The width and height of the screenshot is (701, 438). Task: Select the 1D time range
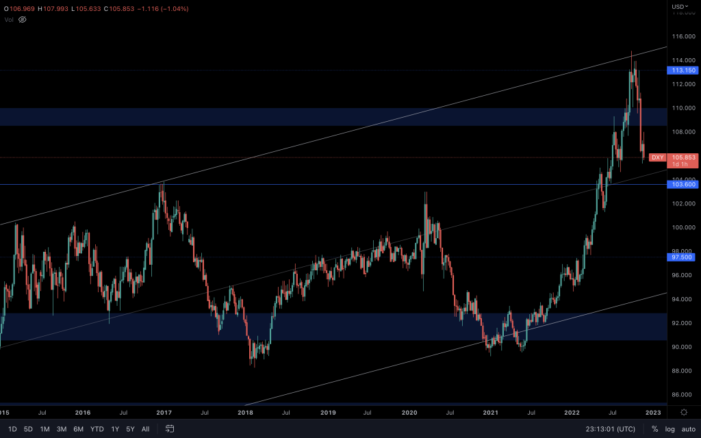click(x=12, y=429)
